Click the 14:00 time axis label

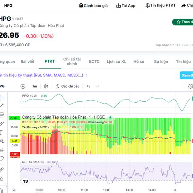point(152,190)
